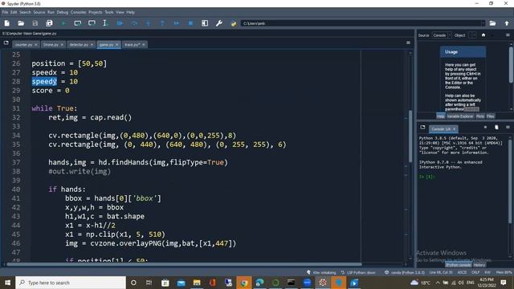514x289 pixels.
Task: Click the Help pane vertical scrollbar
Action: tap(511, 64)
